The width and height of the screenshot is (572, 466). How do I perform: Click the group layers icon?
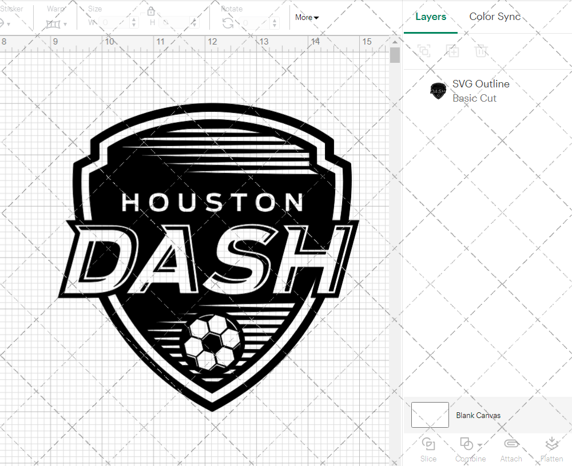coord(424,51)
